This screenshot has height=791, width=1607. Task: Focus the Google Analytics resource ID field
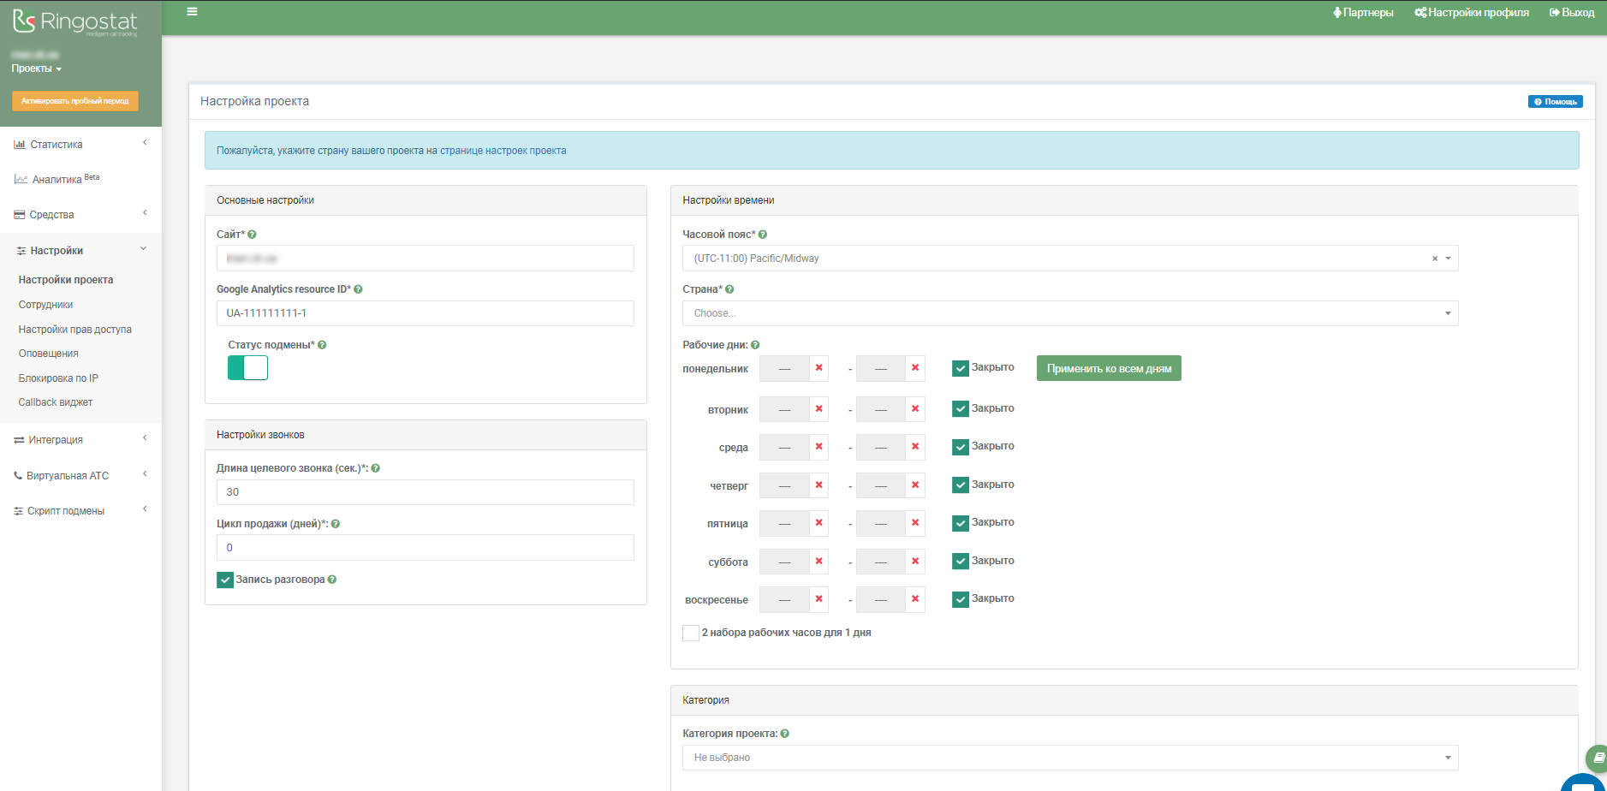426,313
